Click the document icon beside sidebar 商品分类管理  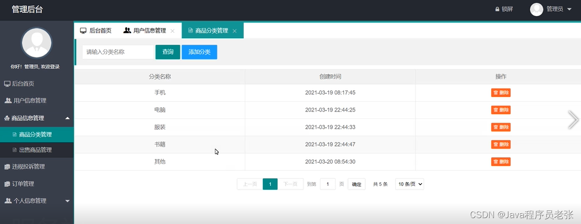tap(14, 135)
